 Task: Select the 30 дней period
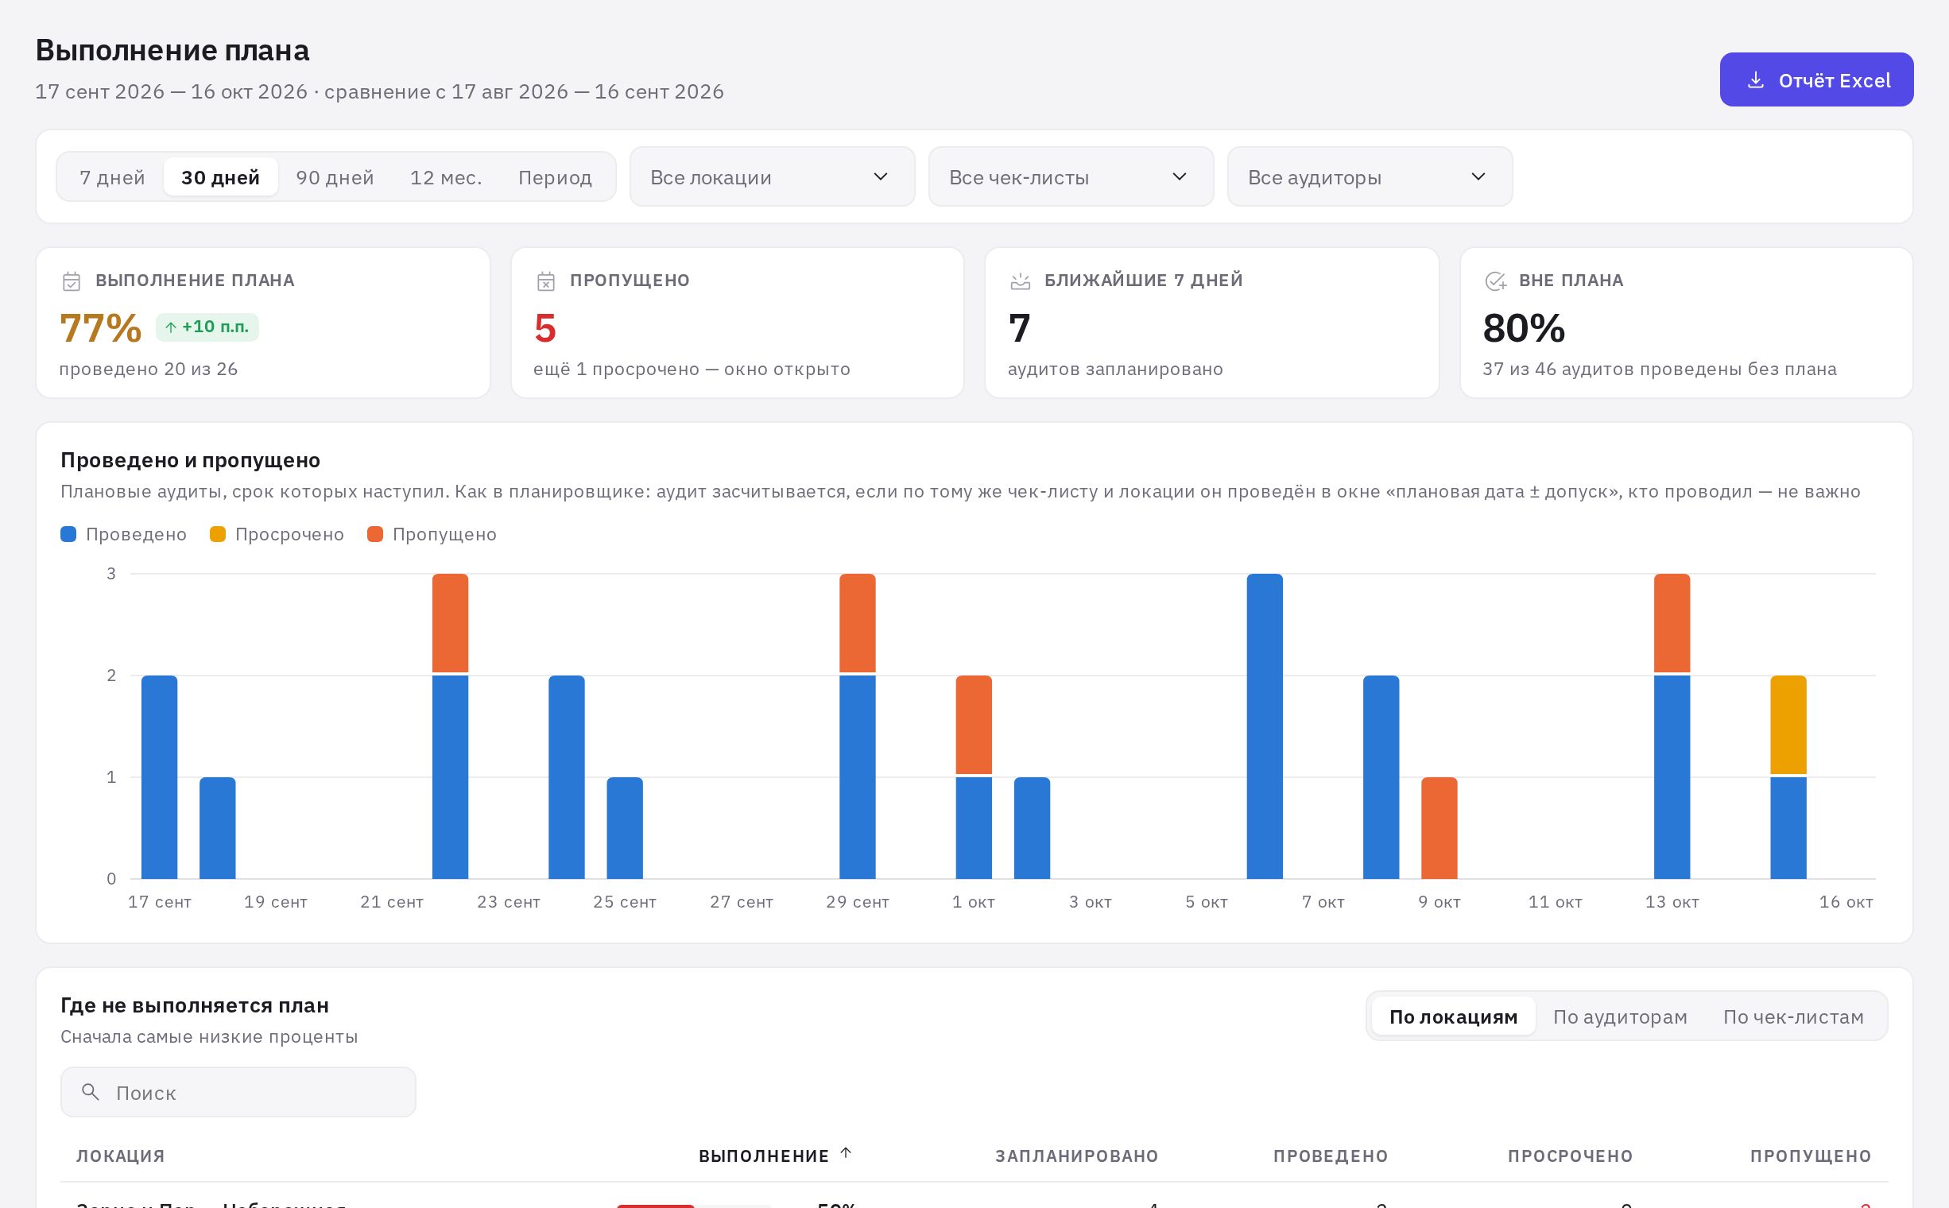[220, 176]
